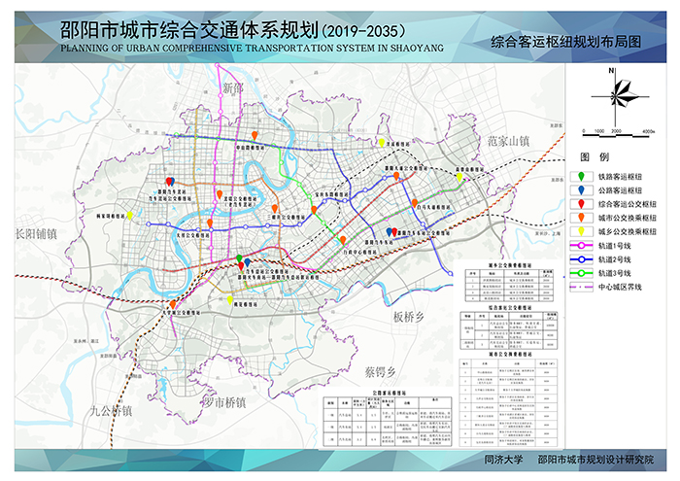Click the blue 轨道2号线 legend symbol
Screen dimensions: 680x481
pyautogui.click(x=582, y=261)
